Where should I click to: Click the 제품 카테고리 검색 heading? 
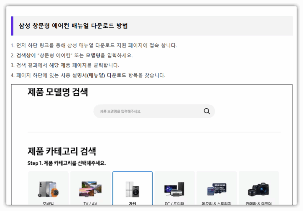point(62,151)
